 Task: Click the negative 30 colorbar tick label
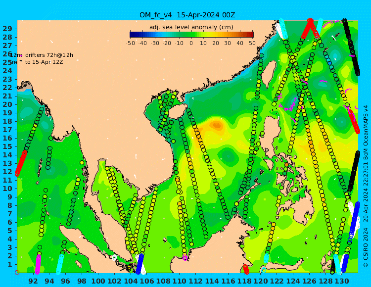point(155,43)
